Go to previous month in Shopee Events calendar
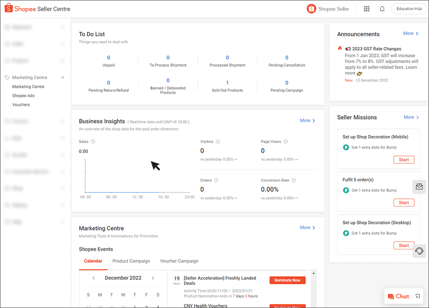 click(x=94, y=278)
